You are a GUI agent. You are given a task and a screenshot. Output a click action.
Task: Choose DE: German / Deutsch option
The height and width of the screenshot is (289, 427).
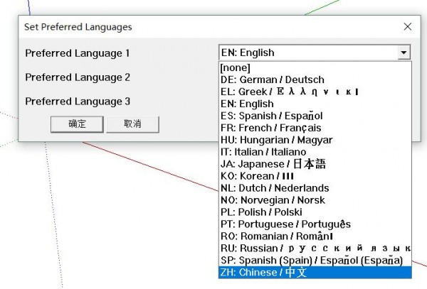click(x=272, y=80)
